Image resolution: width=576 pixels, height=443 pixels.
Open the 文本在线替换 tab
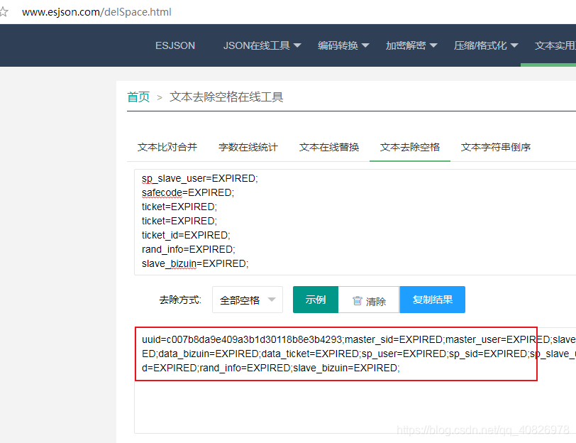tap(328, 147)
